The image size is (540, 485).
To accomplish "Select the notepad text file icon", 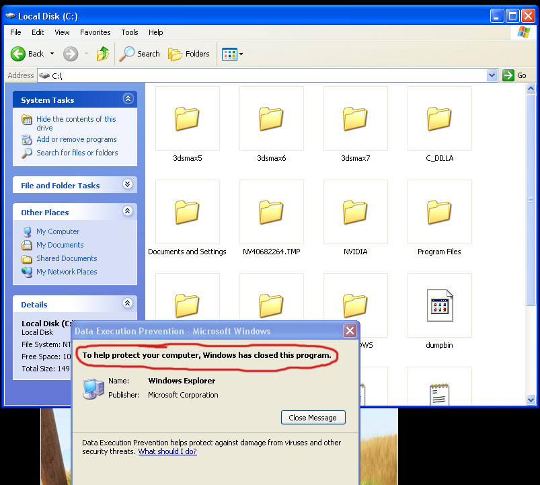I will [x=439, y=394].
